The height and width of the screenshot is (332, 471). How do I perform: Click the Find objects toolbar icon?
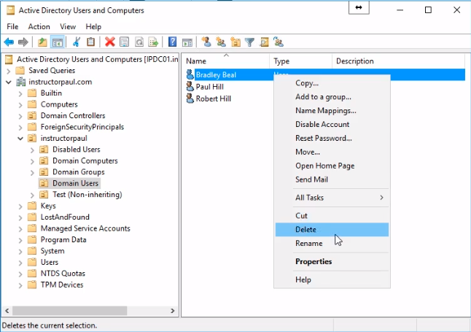tap(265, 42)
